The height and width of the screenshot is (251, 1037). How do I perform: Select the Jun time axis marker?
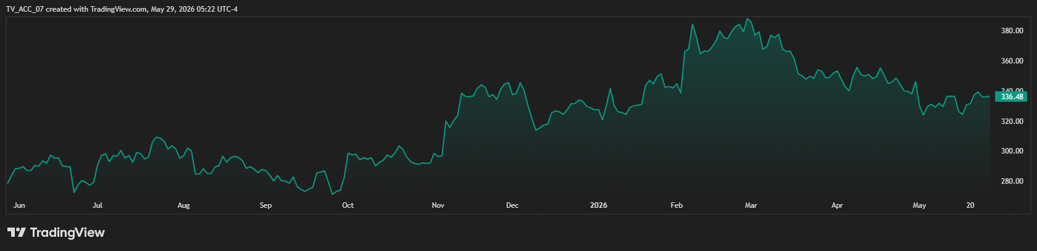click(19, 205)
